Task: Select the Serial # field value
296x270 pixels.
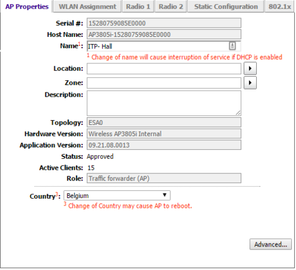Action: coord(164,23)
